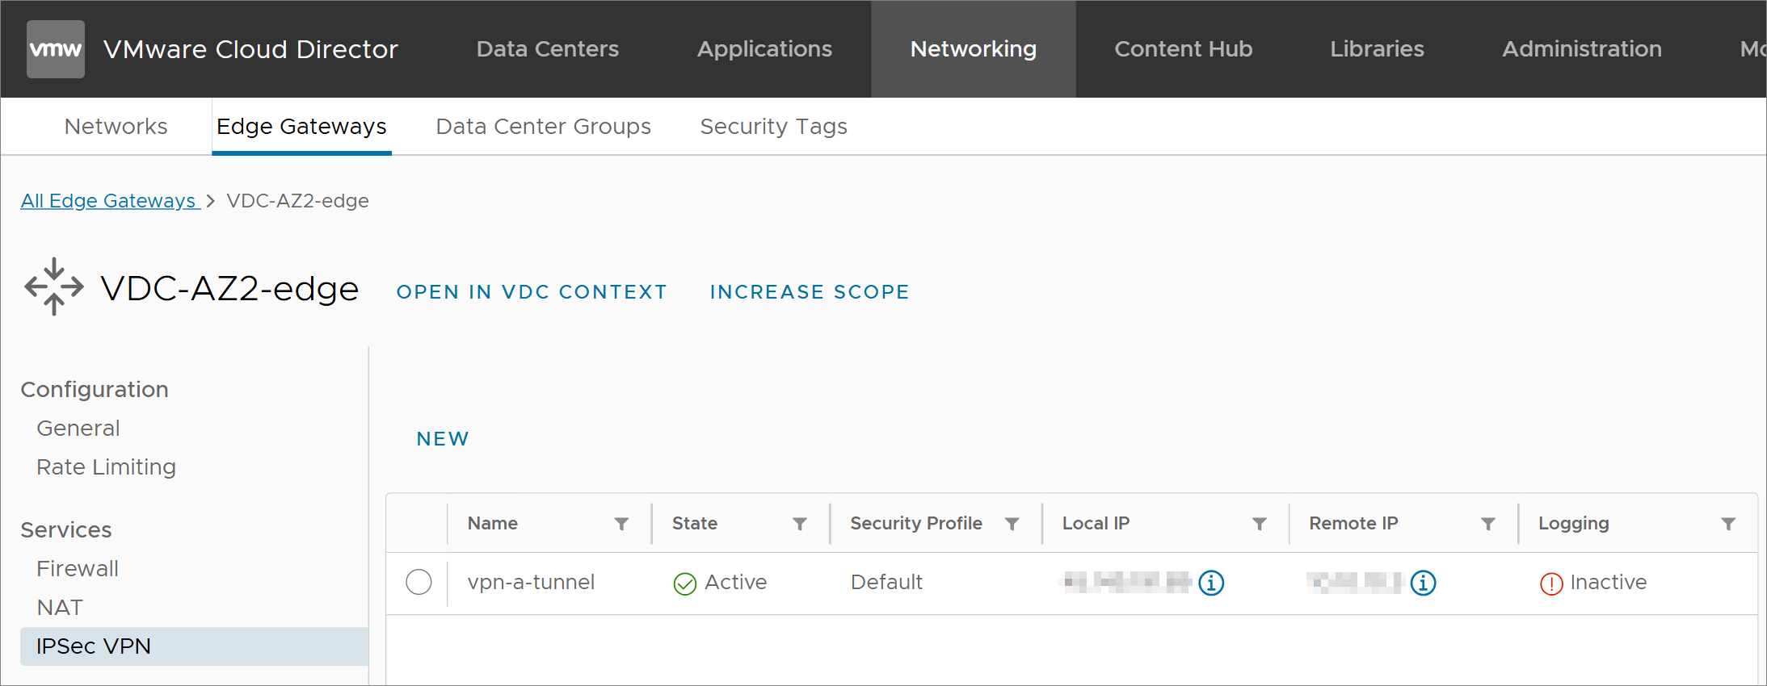Click the edge gateway arrows icon beside VDC-AZ2-edge
This screenshot has height=686, width=1767.
pyautogui.click(x=54, y=287)
